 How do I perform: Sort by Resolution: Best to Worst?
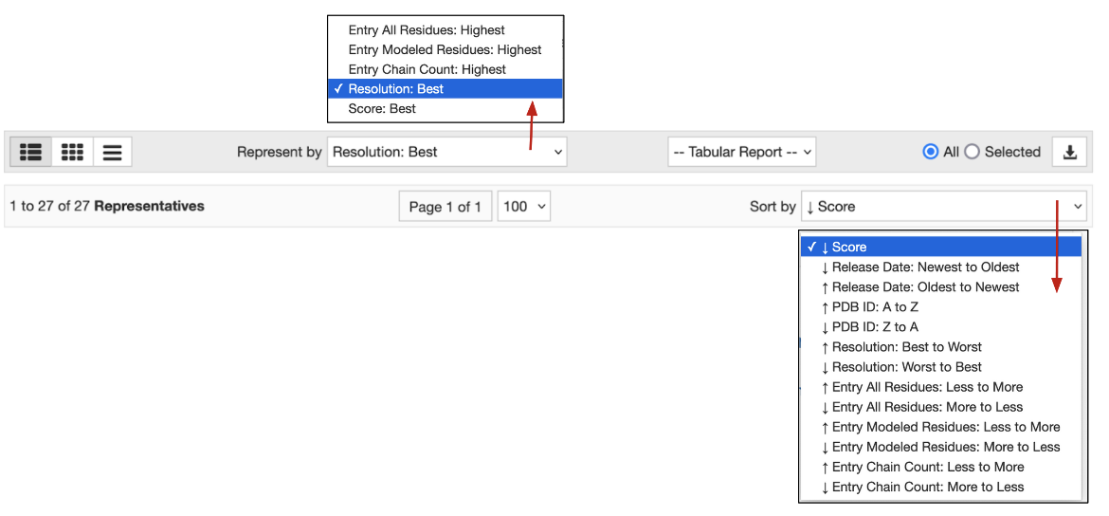coord(906,347)
